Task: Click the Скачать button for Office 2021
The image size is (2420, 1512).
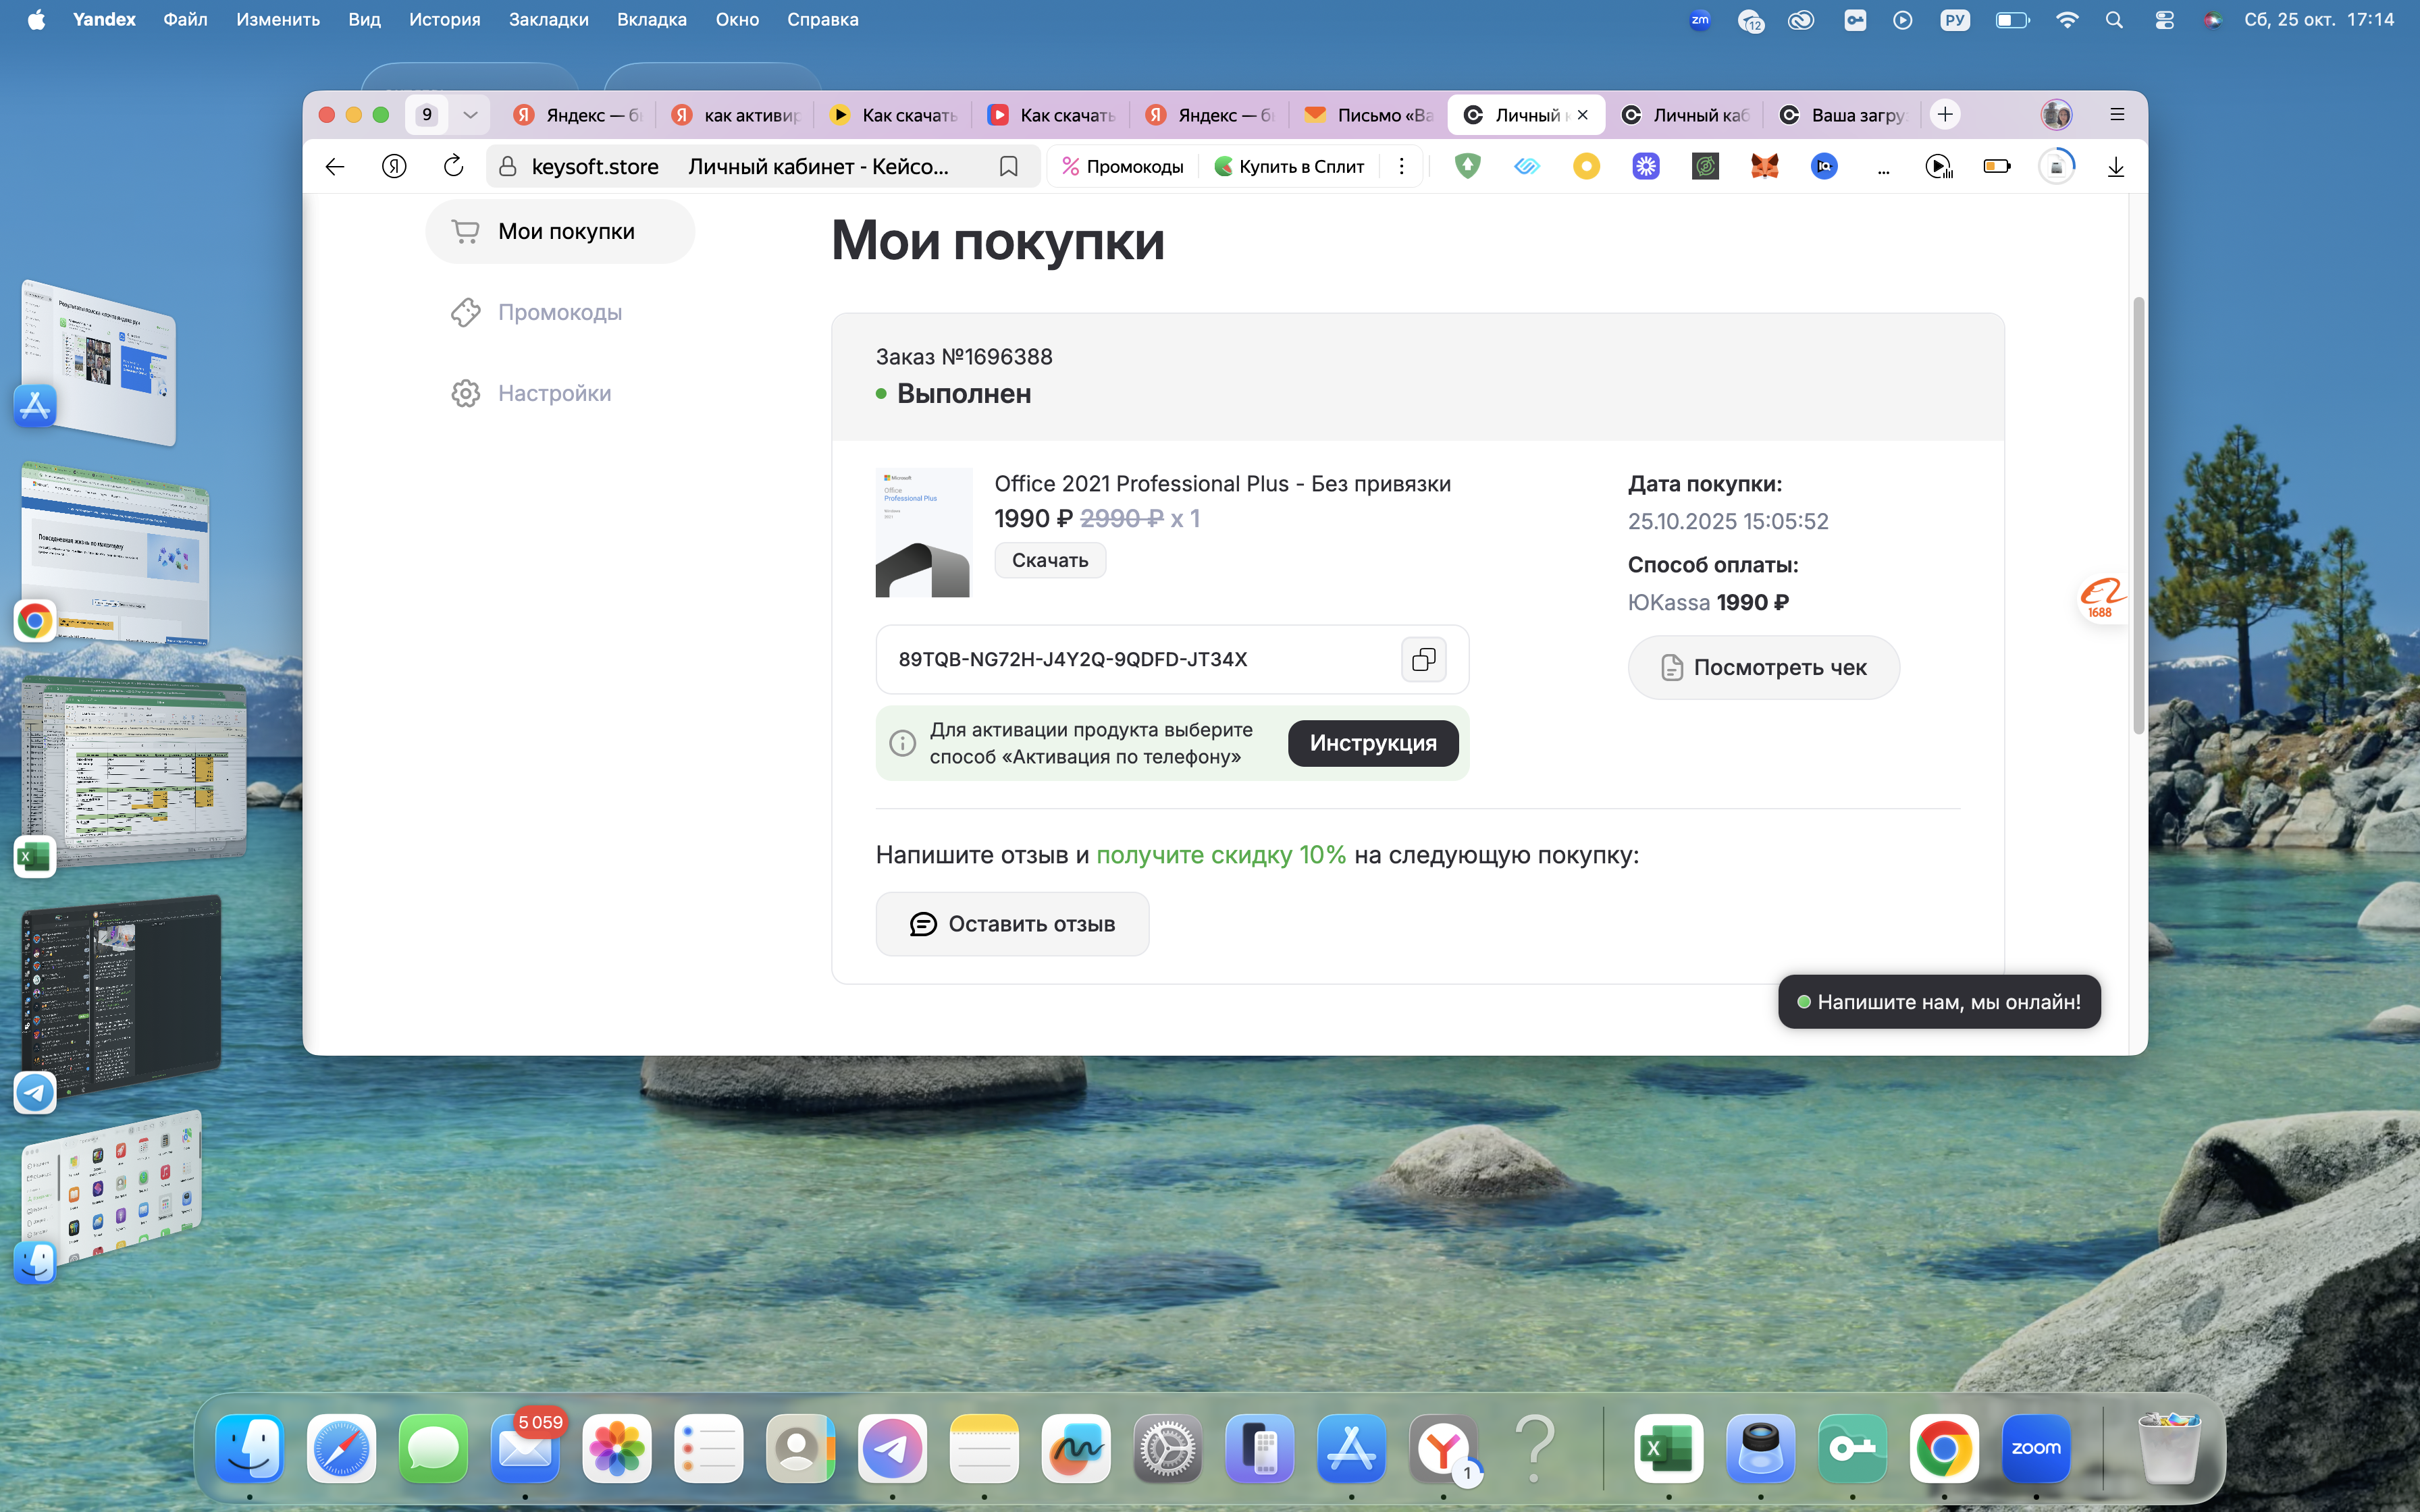Action: click(1049, 560)
